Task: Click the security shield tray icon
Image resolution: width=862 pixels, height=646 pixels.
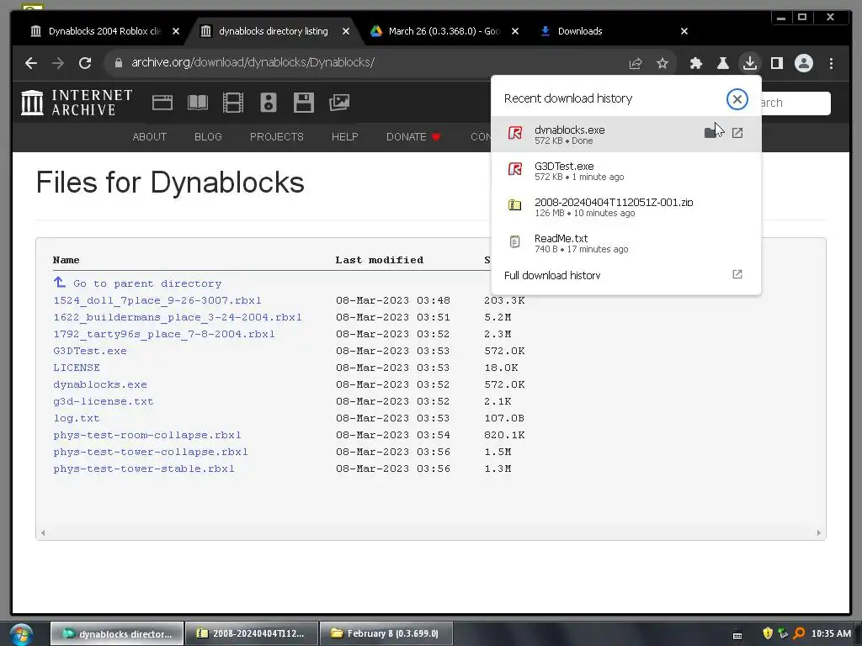Action: [768, 633]
